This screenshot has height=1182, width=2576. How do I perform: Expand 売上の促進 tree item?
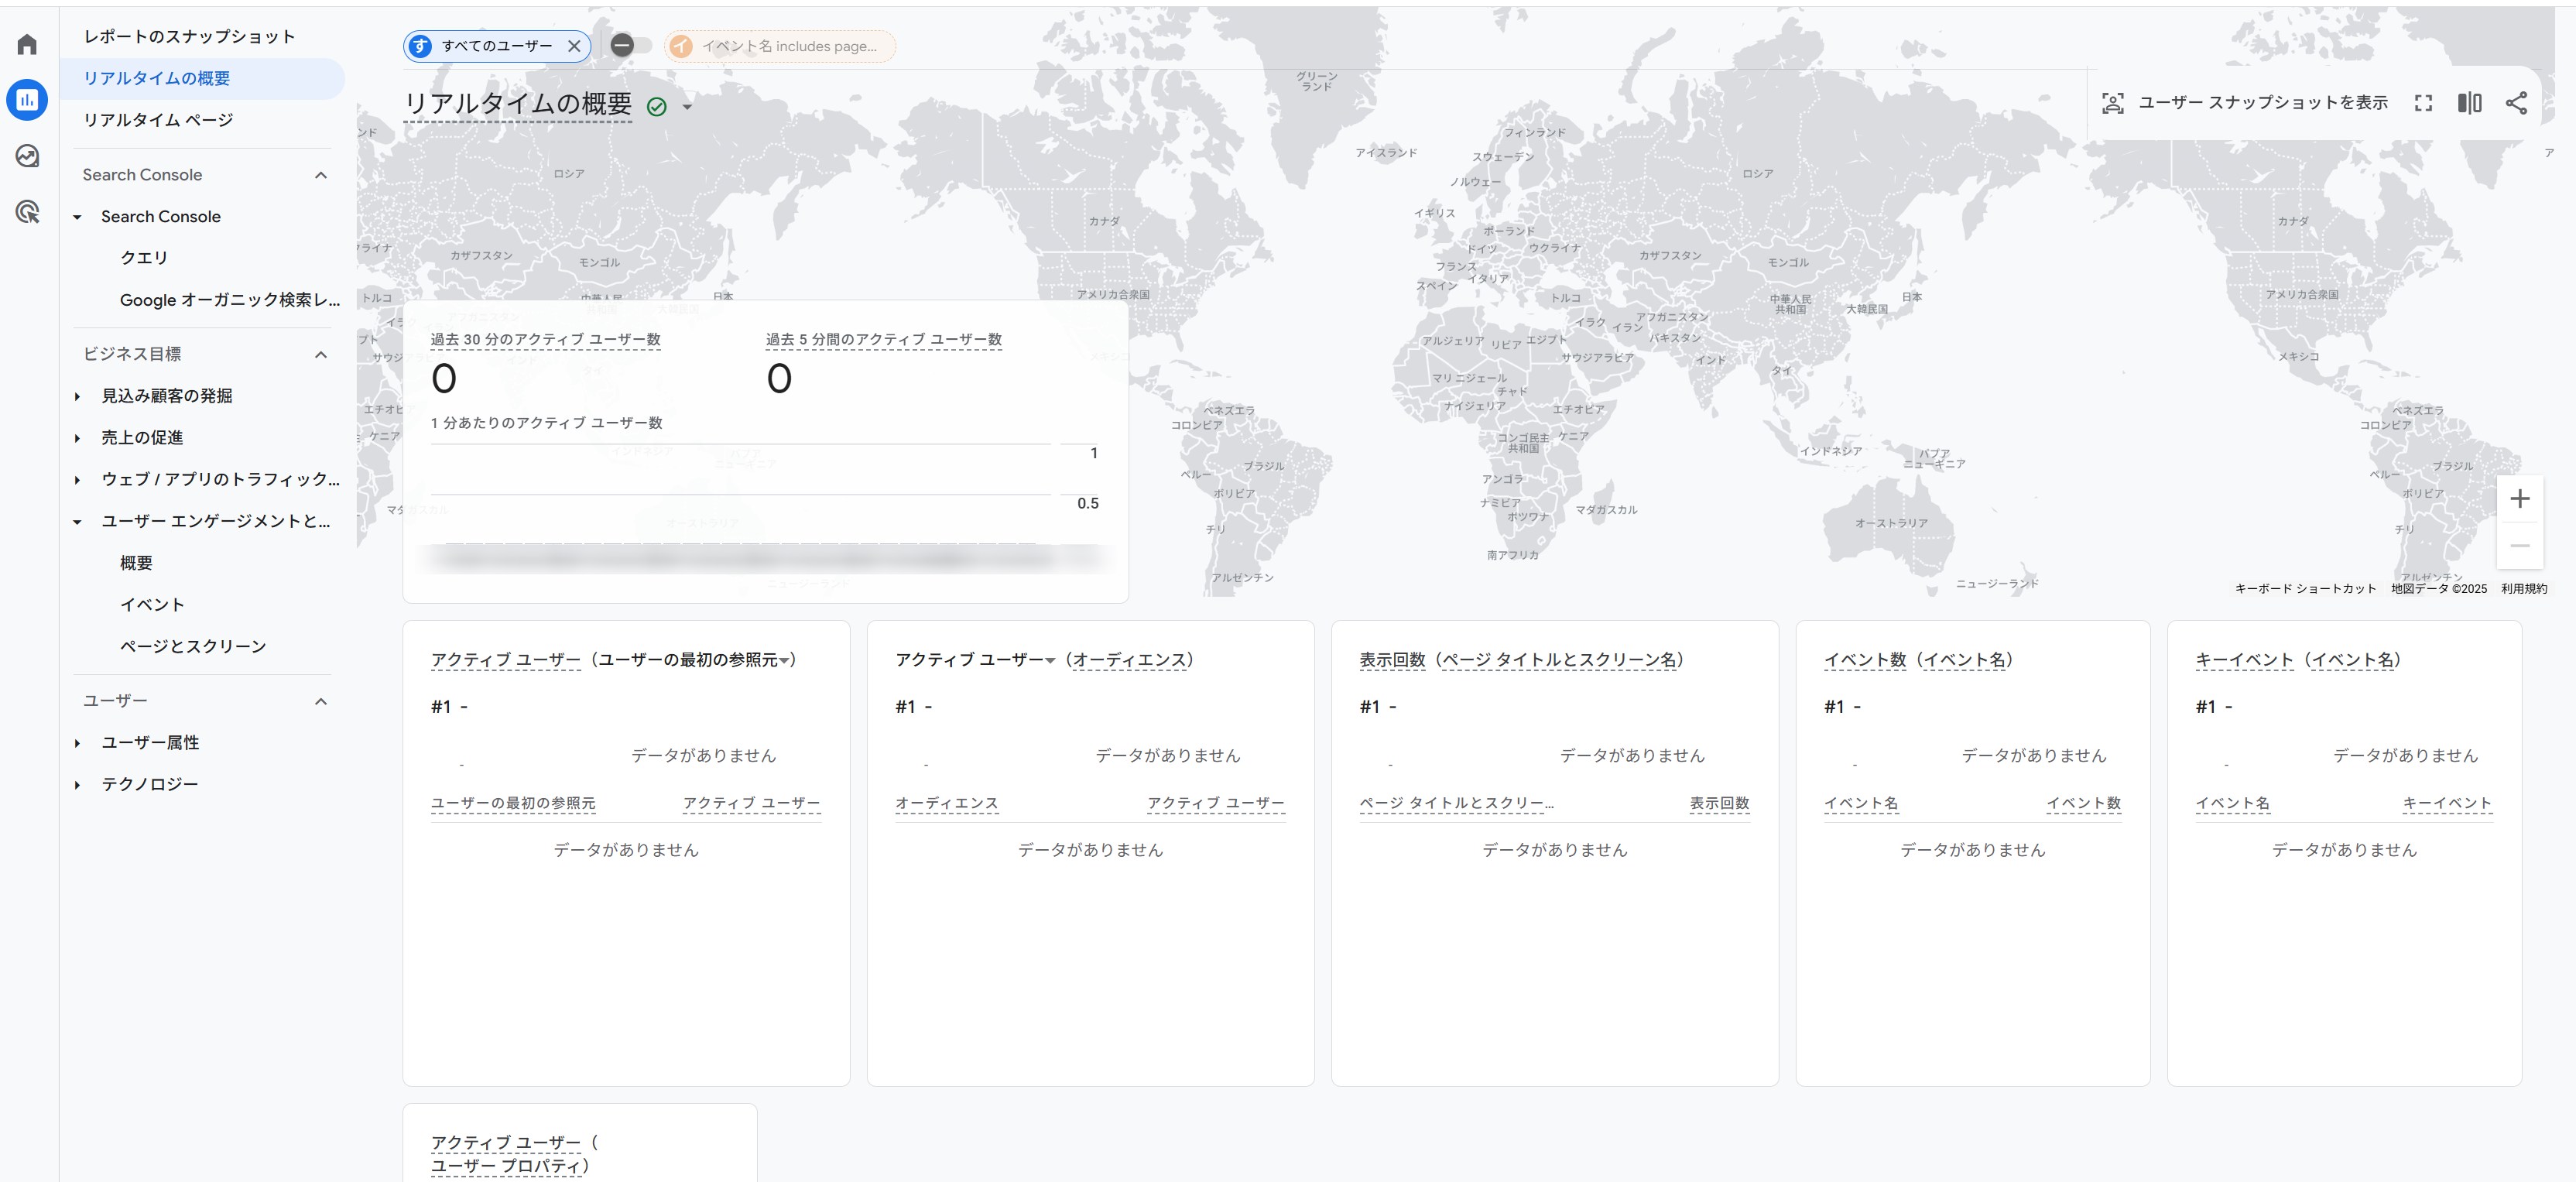click(x=77, y=438)
